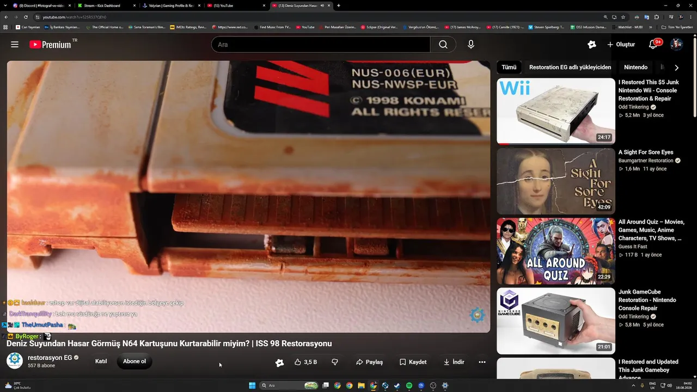Open the Find Music From TV bookmark
The width and height of the screenshot is (697, 392).
[x=272, y=27]
